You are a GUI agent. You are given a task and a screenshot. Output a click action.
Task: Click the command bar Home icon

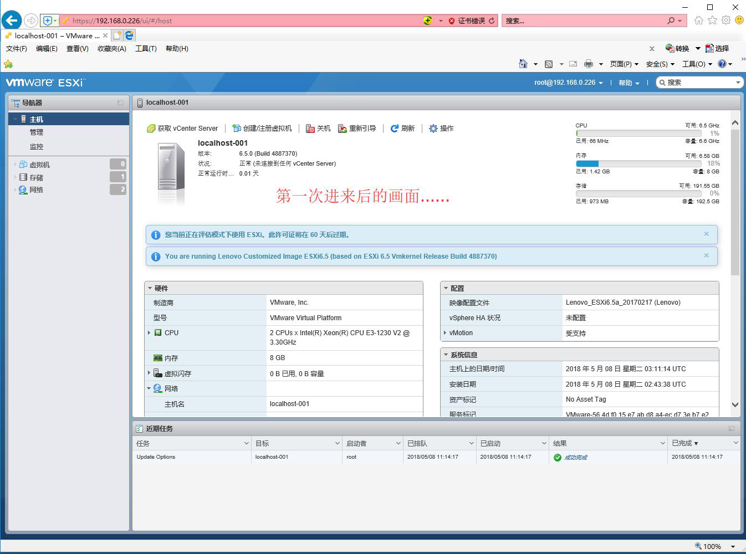pos(523,64)
